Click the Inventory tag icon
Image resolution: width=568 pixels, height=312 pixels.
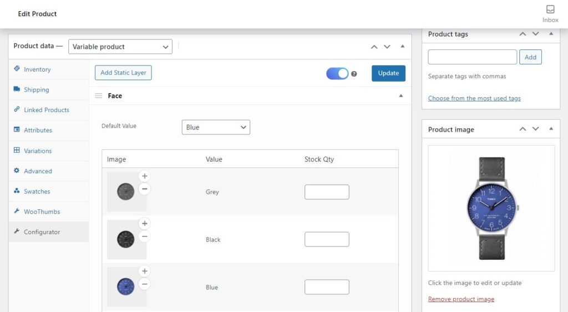(17, 68)
